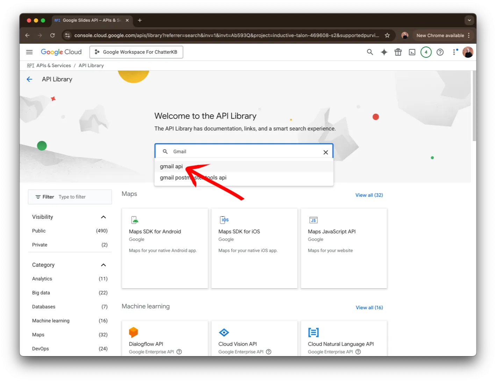Open Dialogflow Enterprise API help icon
This screenshot has height=382, width=496.
pos(179,352)
